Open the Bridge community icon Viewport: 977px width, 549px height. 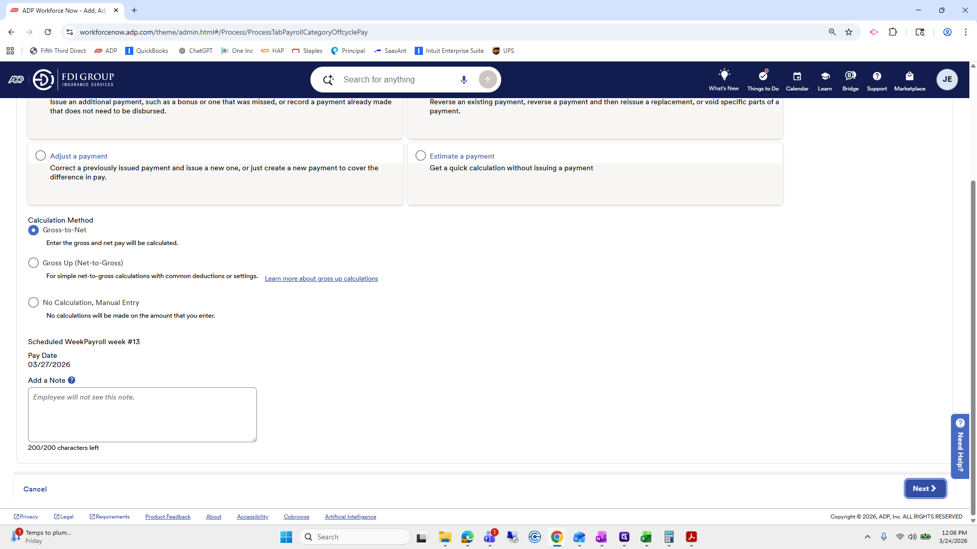[x=850, y=76]
